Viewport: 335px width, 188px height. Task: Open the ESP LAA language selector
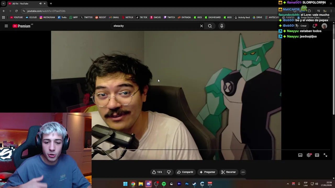[306, 184]
